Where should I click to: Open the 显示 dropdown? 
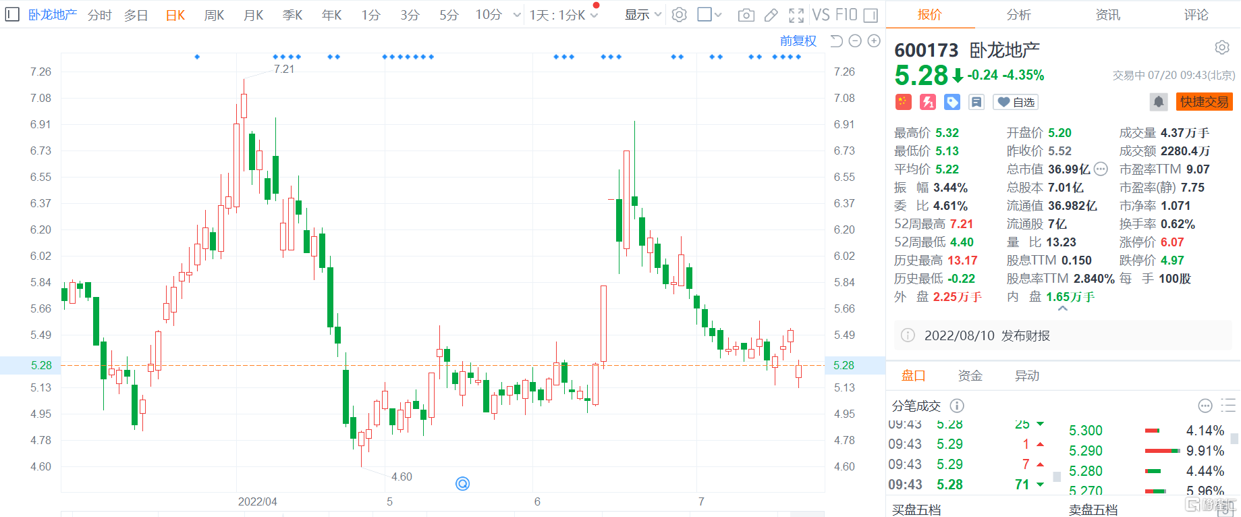[642, 15]
